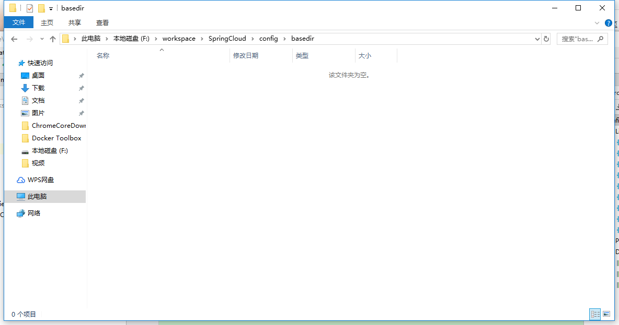Open recent locations chevron next to forward arrow
The image size is (619, 325).
coord(42,39)
